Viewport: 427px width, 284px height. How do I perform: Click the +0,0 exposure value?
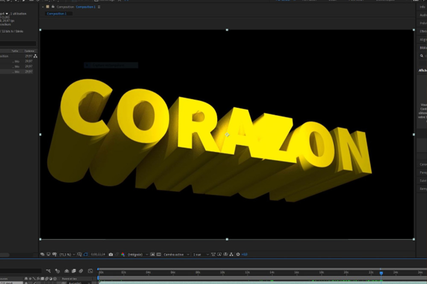pos(244,254)
